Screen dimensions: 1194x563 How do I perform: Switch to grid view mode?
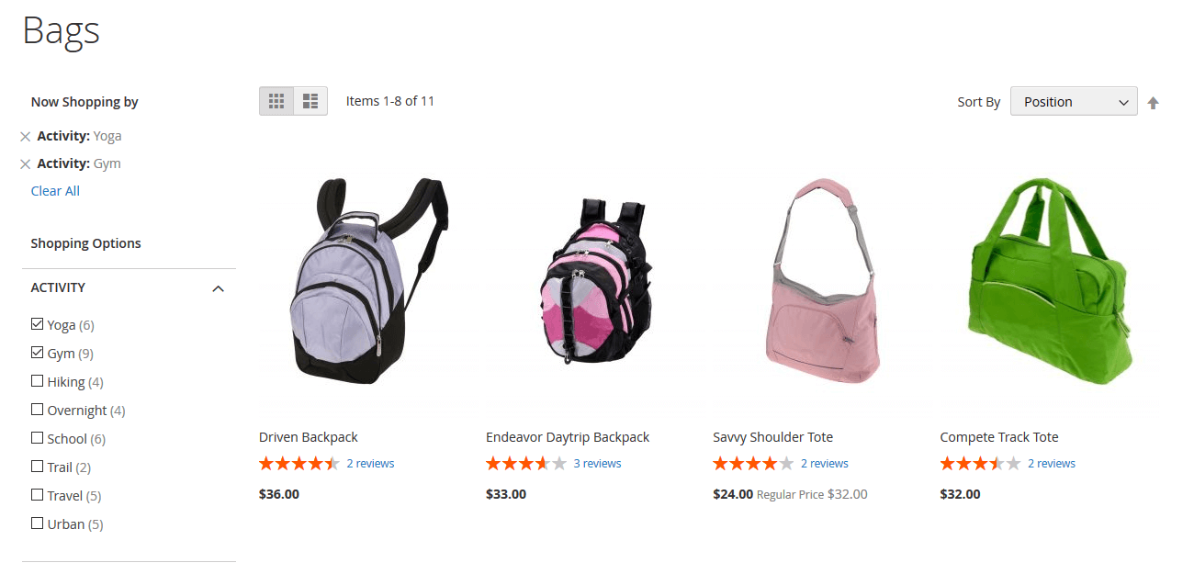[x=276, y=101]
